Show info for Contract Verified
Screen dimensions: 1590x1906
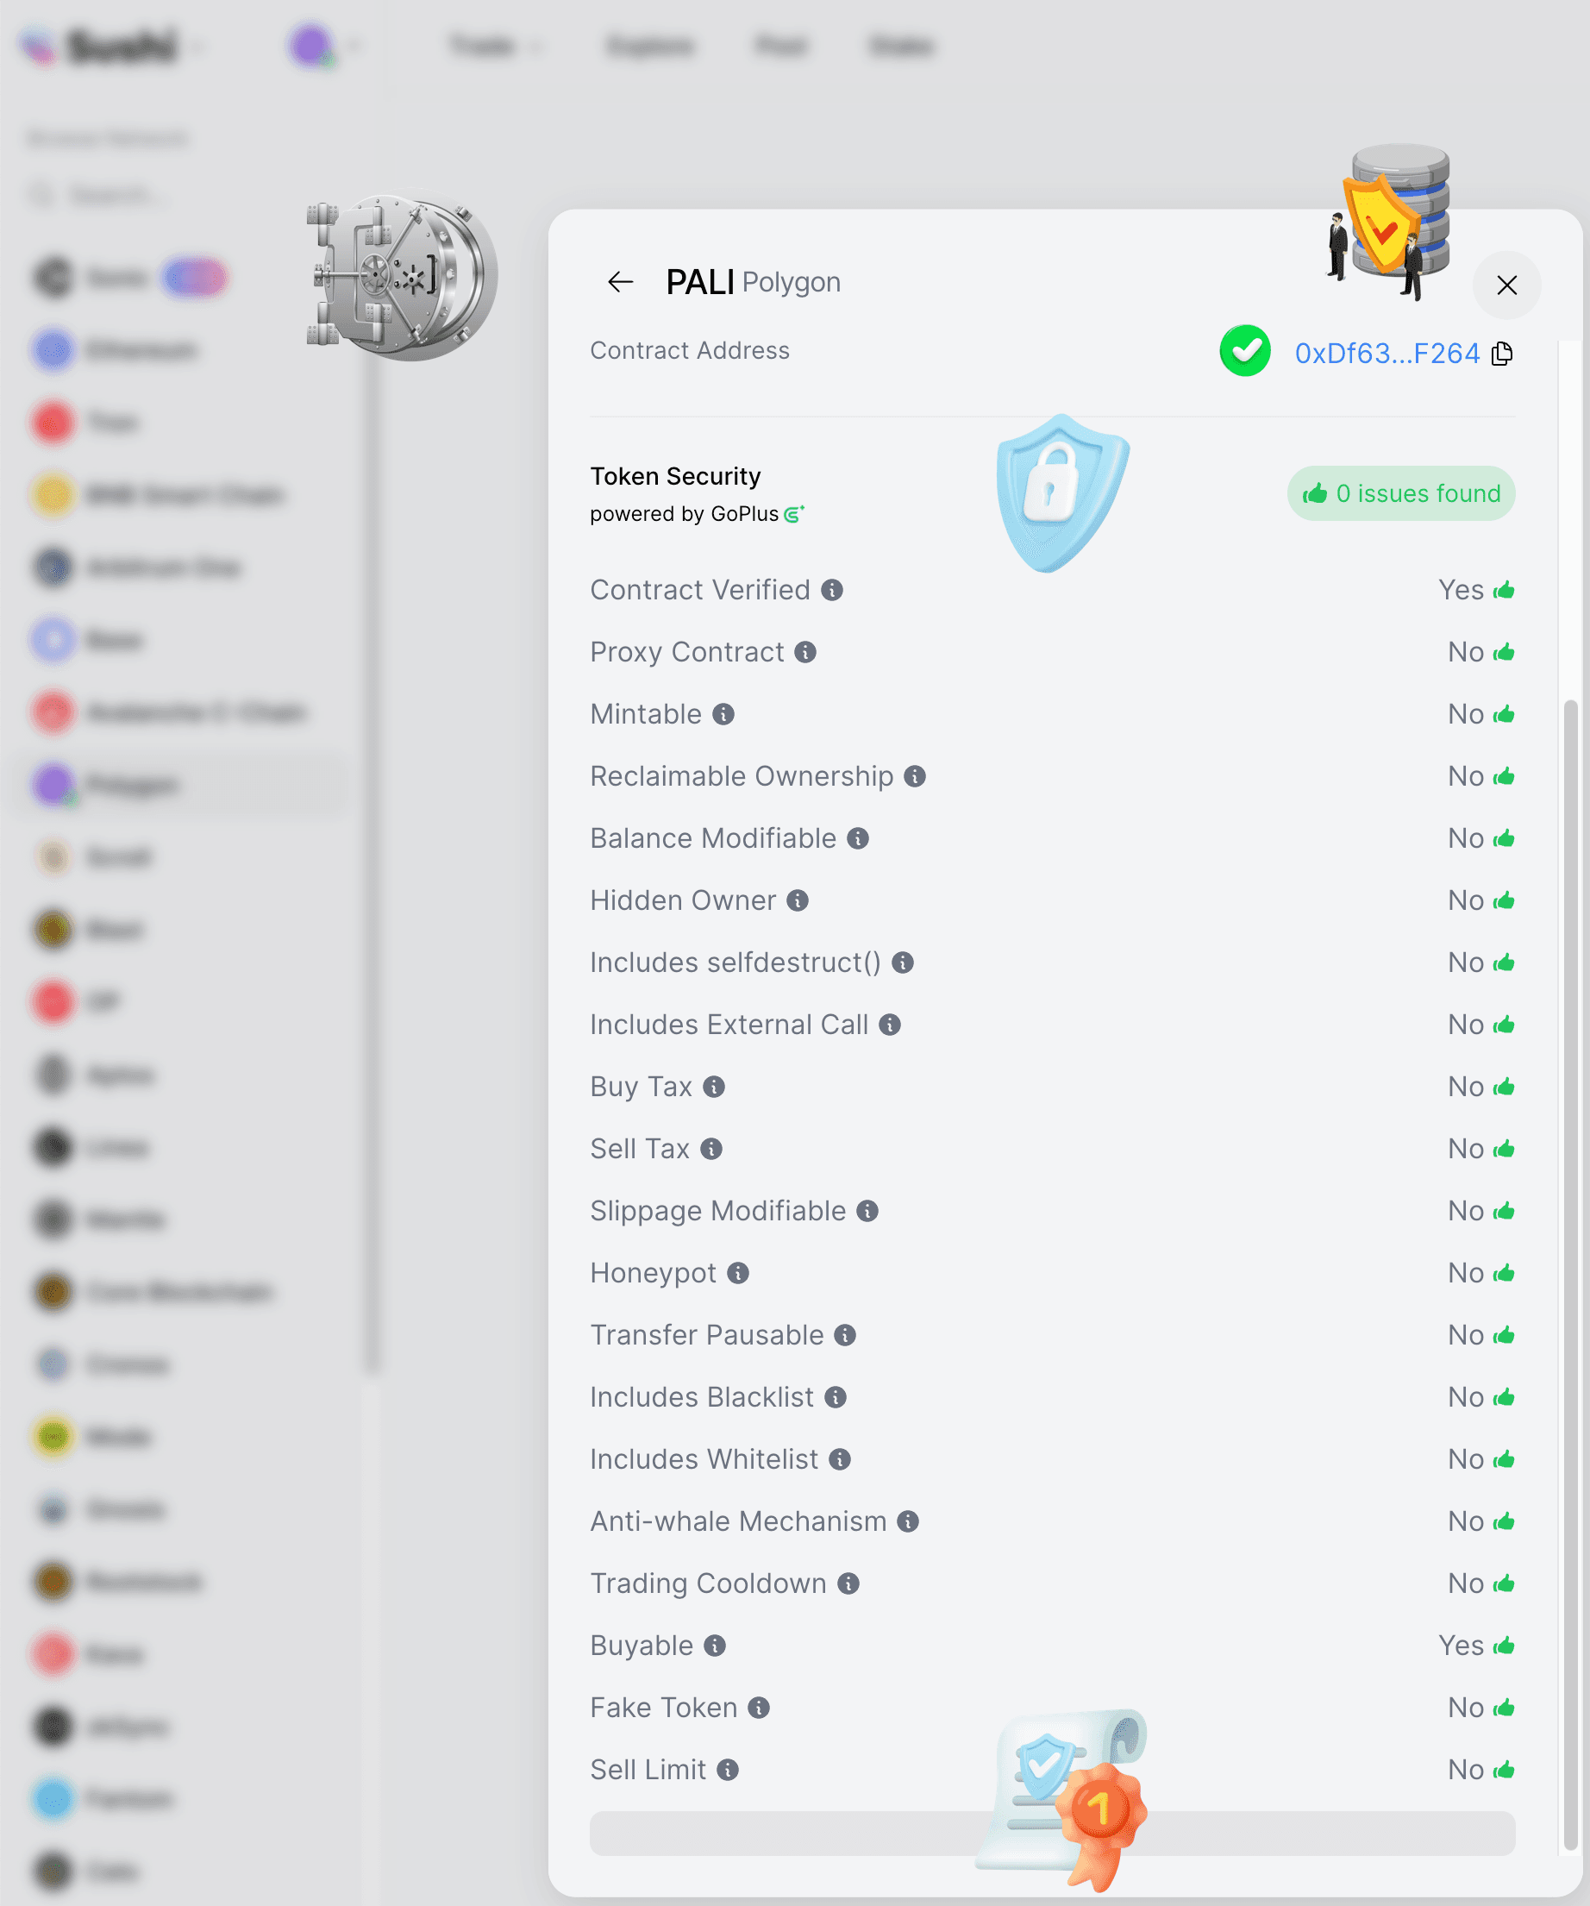[832, 590]
